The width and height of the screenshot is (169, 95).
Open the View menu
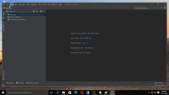(x=16, y=4)
